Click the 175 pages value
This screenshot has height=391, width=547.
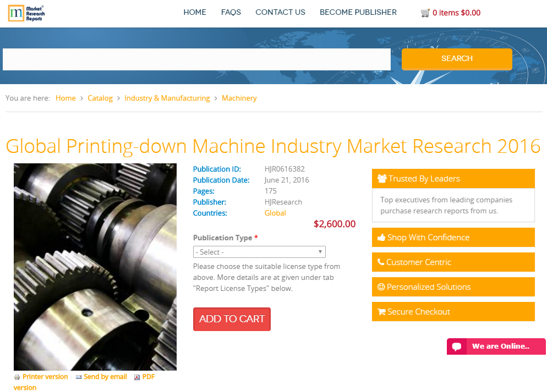(x=271, y=191)
